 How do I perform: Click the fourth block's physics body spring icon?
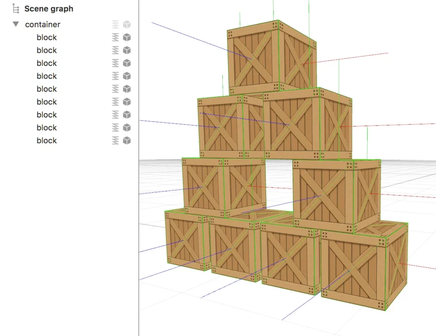click(x=115, y=76)
